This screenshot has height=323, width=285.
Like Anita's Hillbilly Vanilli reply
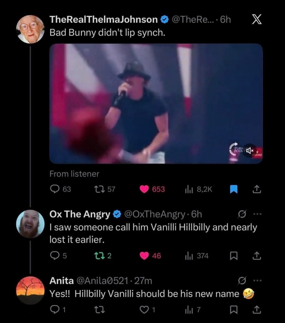144,310
